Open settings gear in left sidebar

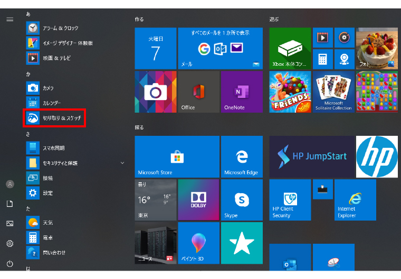coord(9,243)
